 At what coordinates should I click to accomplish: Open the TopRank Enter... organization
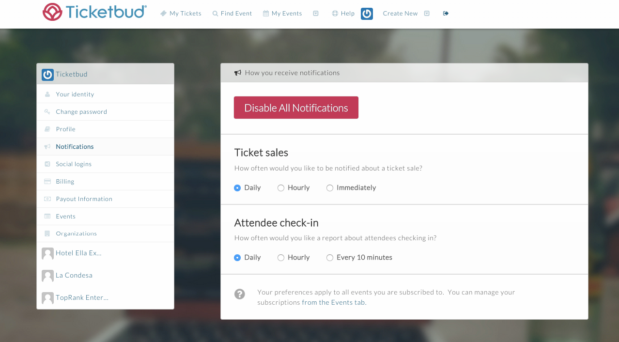[82, 298]
